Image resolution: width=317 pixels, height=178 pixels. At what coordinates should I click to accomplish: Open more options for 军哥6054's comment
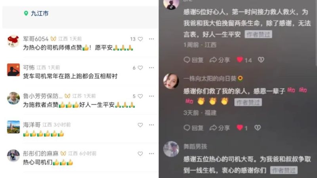coord(151,39)
